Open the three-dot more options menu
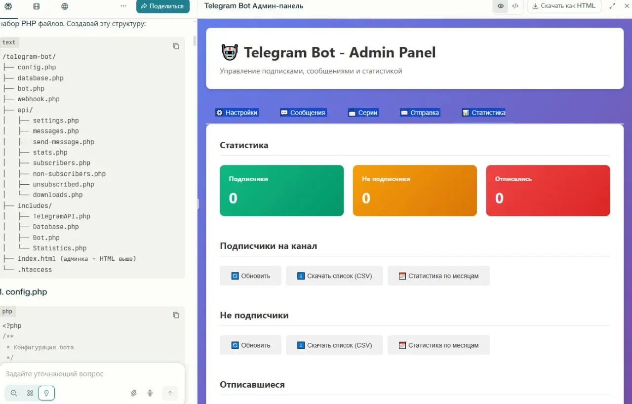The width and height of the screenshot is (632, 404). pyautogui.click(x=123, y=6)
